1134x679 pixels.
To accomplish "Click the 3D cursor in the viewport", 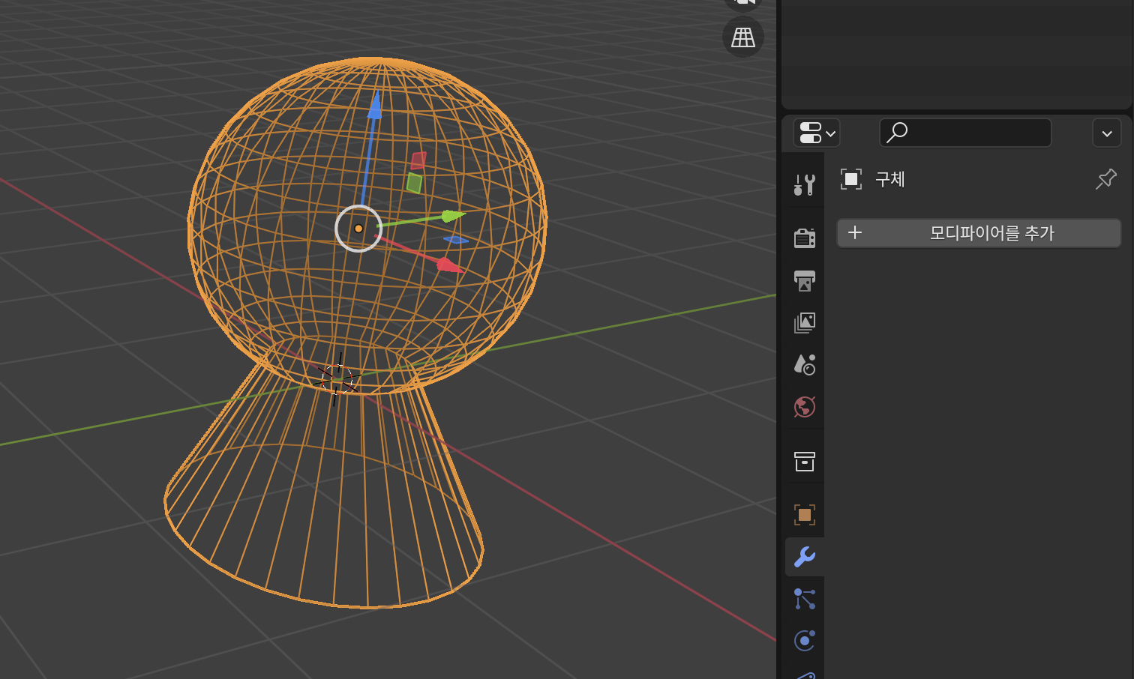I will click(337, 379).
